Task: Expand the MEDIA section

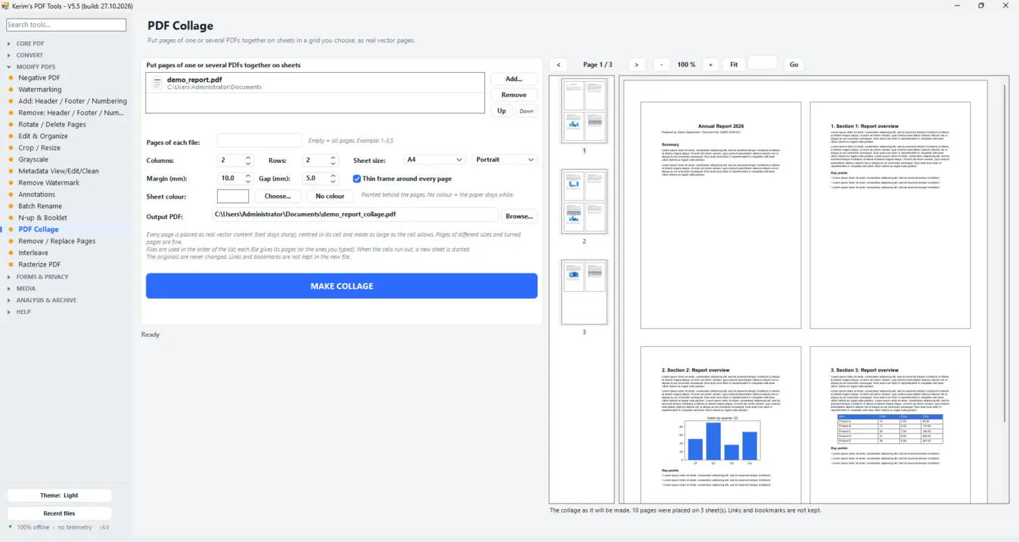Action: [x=26, y=288]
